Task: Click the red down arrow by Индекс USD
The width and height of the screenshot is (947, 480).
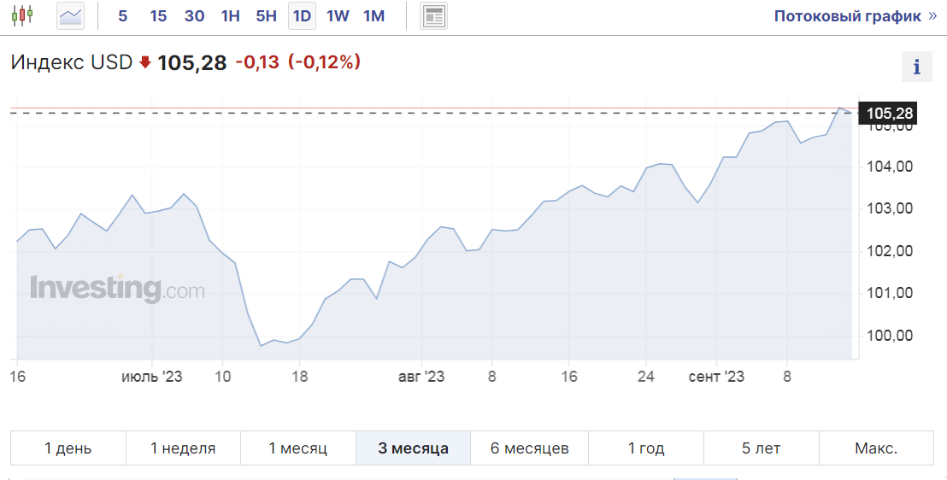Action: click(x=145, y=62)
